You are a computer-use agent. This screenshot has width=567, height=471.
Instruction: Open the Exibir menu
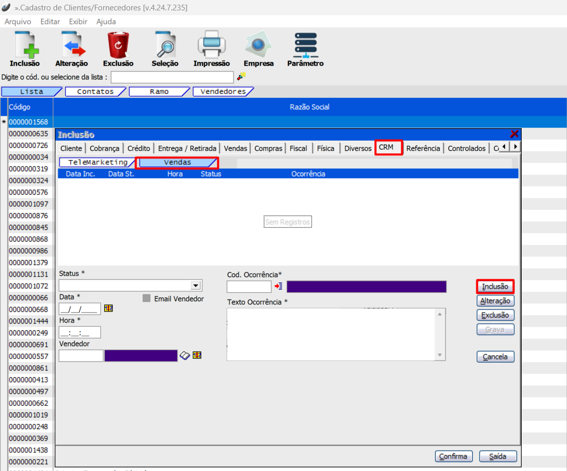pyautogui.click(x=78, y=21)
